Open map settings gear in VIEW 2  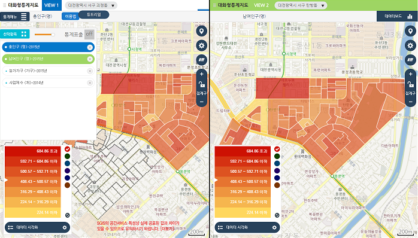coord(411,45)
